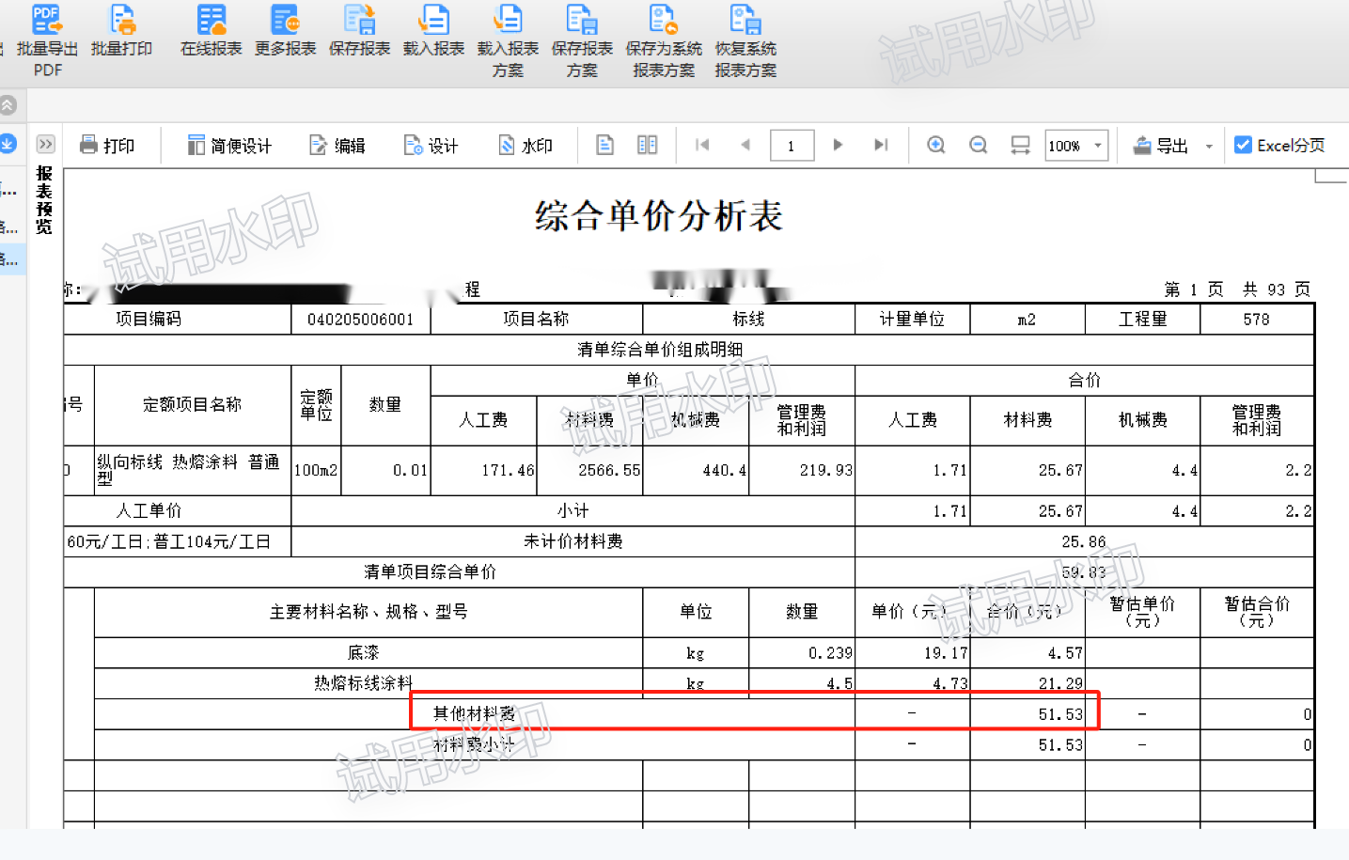This screenshot has width=1349, height=860.
Task: Click 综合单价分析表 report title
Action: coord(659,216)
